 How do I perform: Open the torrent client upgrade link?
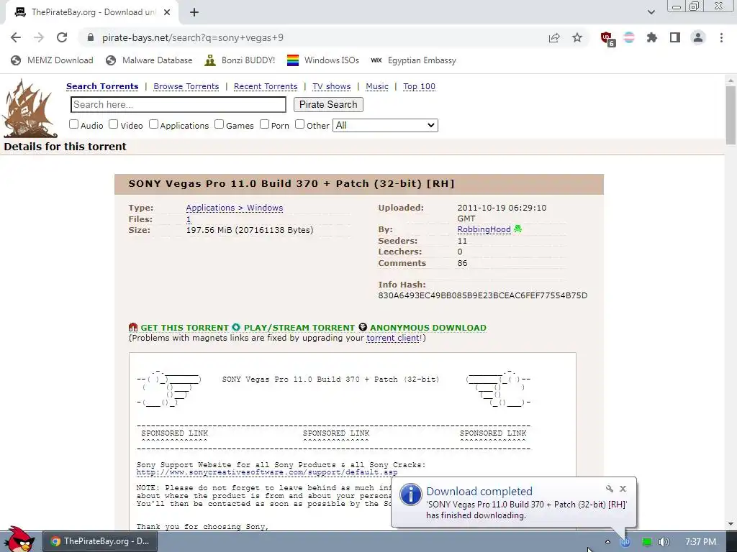tap(393, 338)
